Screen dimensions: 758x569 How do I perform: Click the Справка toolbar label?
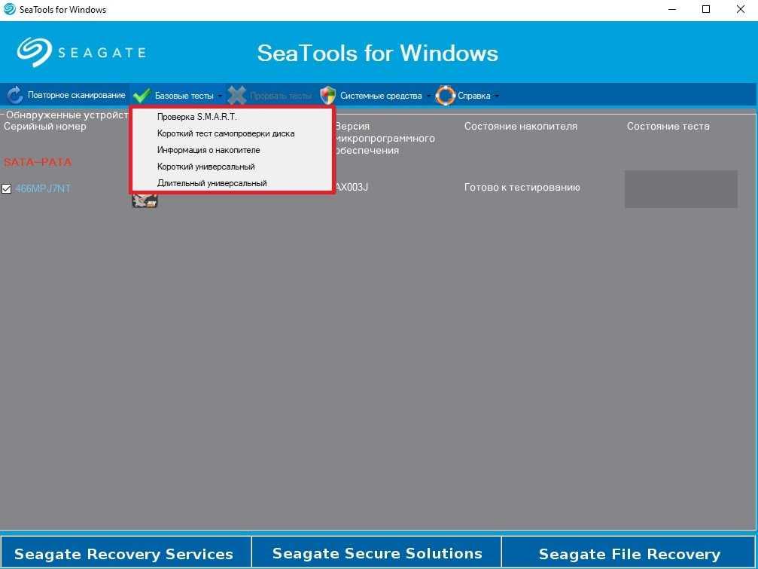pos(473,96)
